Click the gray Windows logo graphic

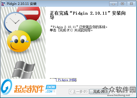tap(23, 70)
